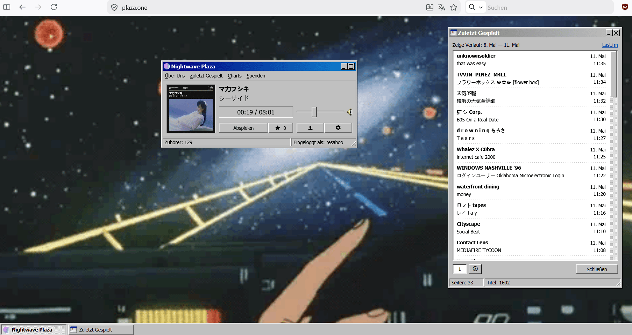Image resolution: width=632 pixels, height=335 pixels.
Task: Minimize the Zuletzt Gespielt window
Action: [x=609, y=33]
